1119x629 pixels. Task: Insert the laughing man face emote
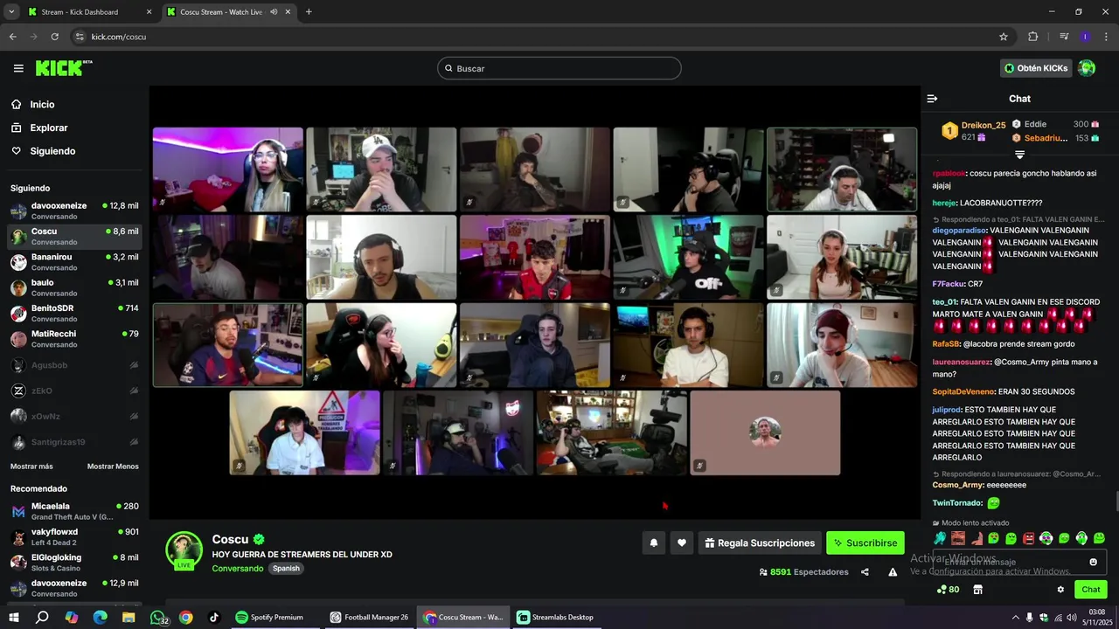[x=958, y=538]
